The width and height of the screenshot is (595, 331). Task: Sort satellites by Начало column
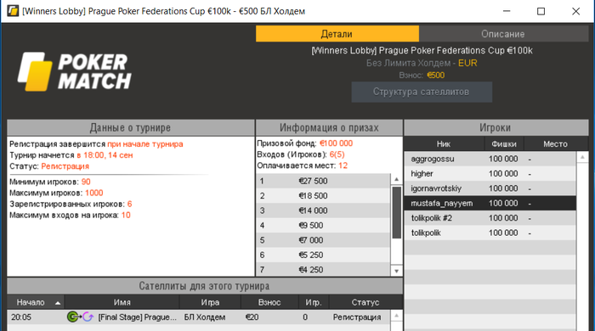pyautogui.click(x=36, y=302)
